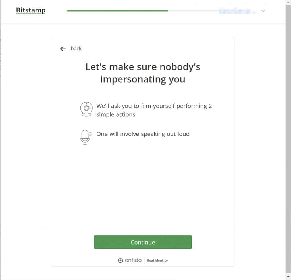
Task: Click the chevron beside the account name
Action: pyautogui.click(x=263, y=11)
